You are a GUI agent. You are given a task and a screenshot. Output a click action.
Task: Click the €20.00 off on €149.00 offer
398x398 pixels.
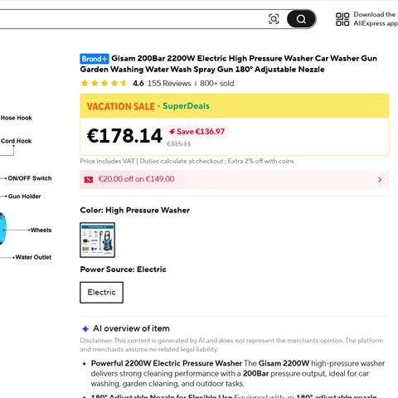tap(136, 179)
